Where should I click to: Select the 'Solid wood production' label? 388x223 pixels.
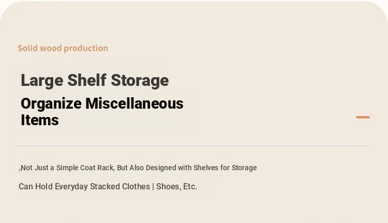[x=63, y=48]
